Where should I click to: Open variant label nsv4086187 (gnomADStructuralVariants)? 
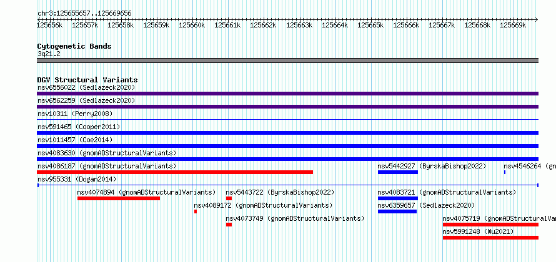(107, 166)
